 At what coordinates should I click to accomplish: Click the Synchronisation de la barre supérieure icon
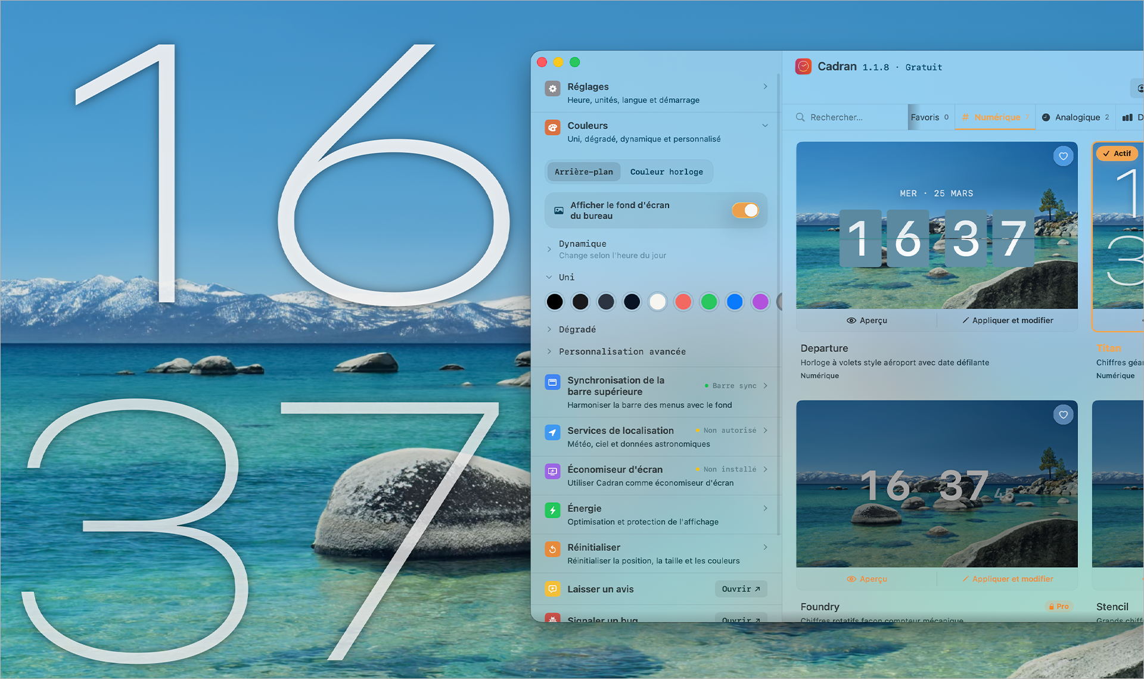point(552,382)
